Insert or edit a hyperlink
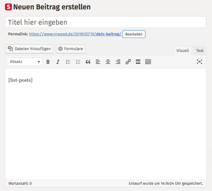This screenshot has height=191, width=212. pos(128,62)
